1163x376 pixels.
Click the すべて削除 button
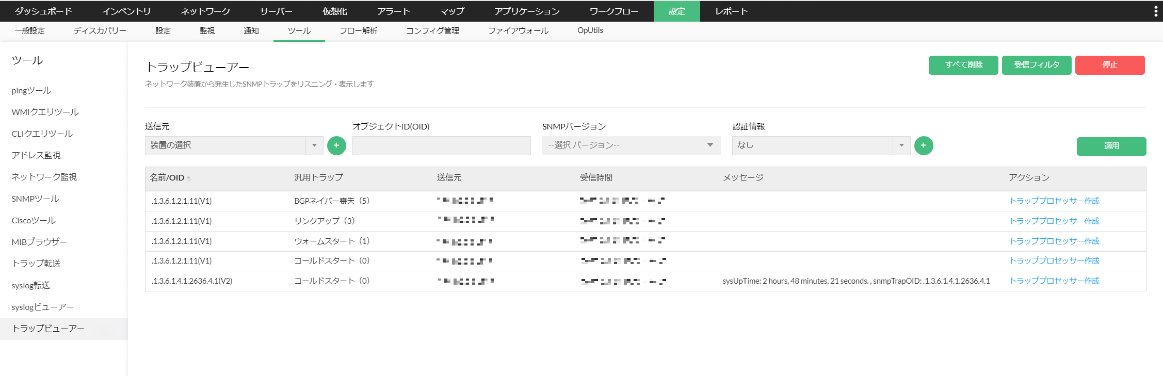963,65
